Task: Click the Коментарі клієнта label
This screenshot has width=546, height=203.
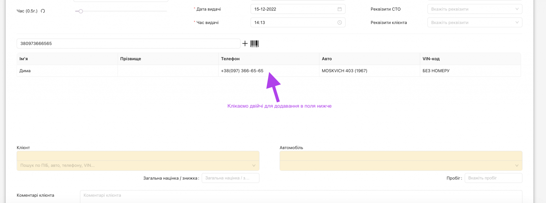Action: (x=35, y=195)
